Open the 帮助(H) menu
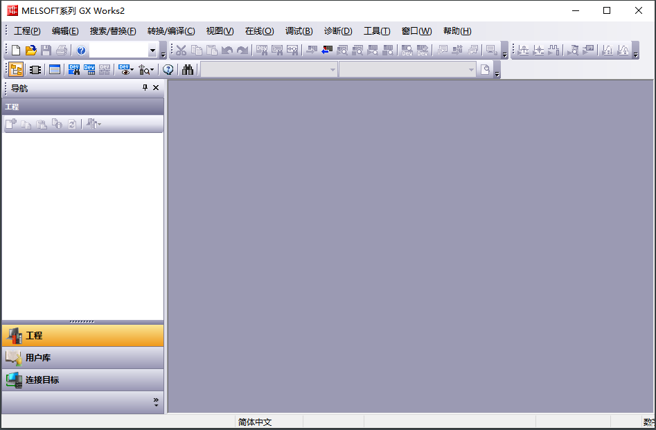656x430 pixels. 457,31
